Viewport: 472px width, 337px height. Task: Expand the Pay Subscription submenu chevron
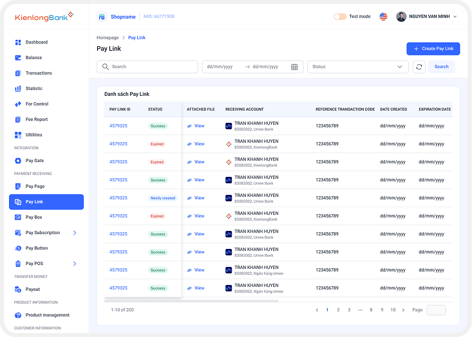tap(75, 233)
